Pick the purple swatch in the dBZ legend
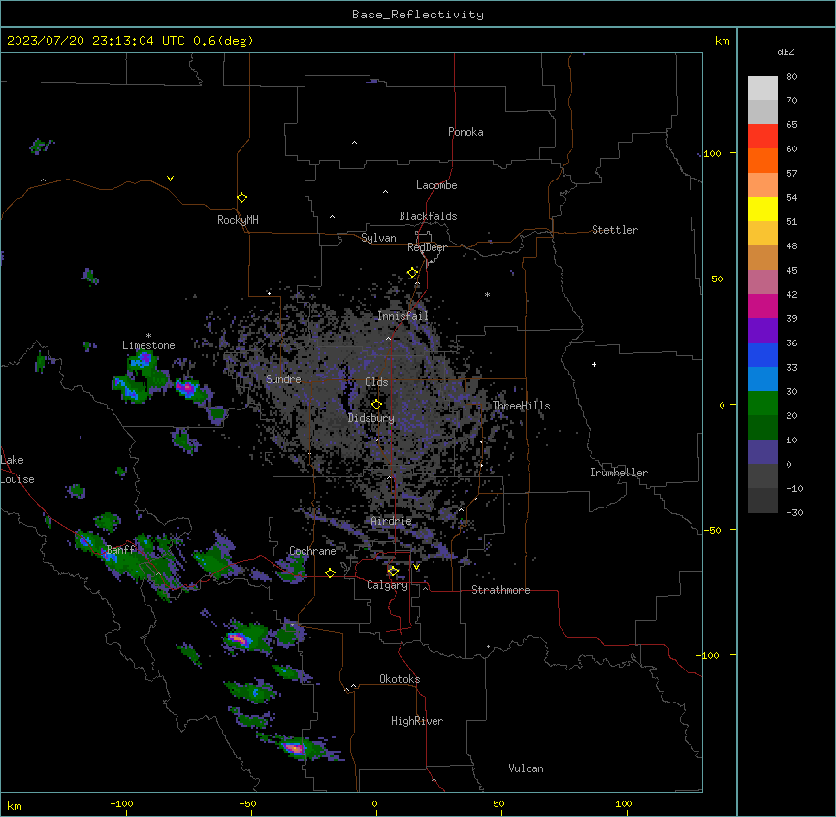The height and width of the screenshot is (817, 836). 762,331
